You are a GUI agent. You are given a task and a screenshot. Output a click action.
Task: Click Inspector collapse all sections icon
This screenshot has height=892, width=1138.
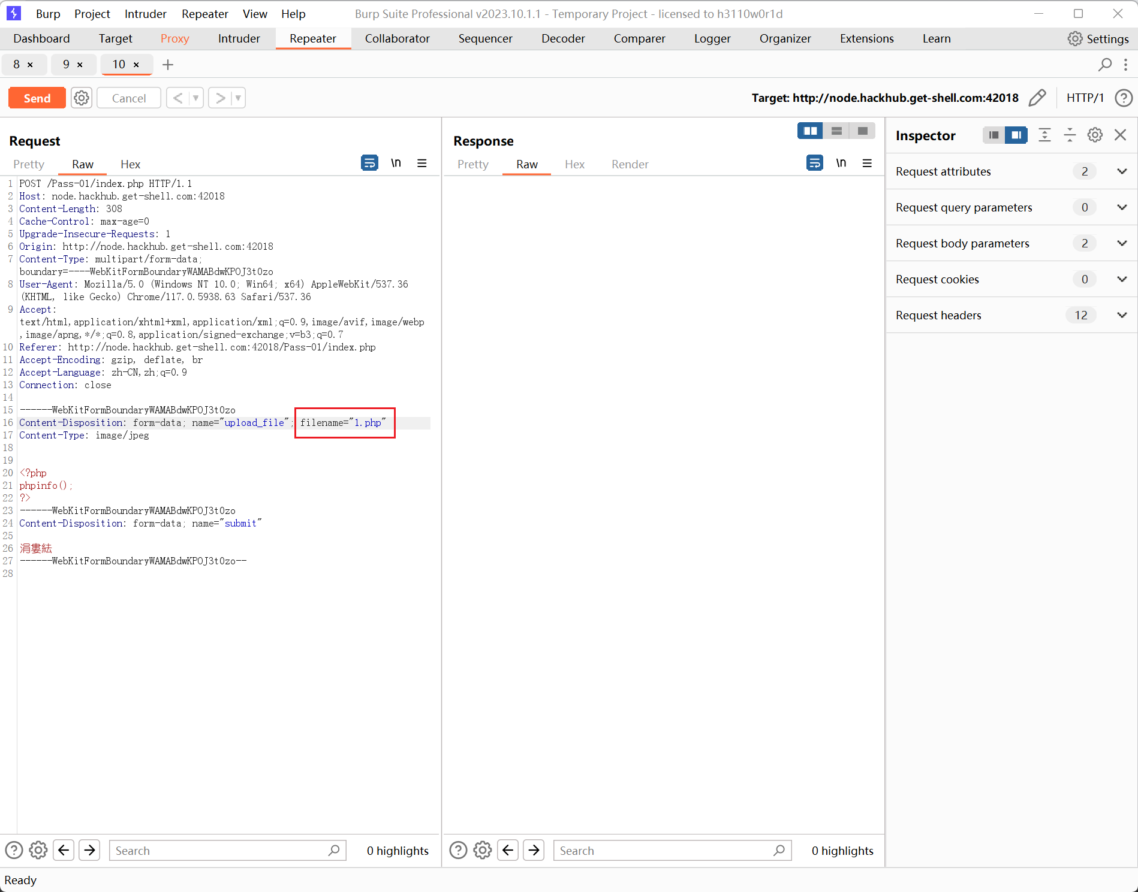point(1070,135)
